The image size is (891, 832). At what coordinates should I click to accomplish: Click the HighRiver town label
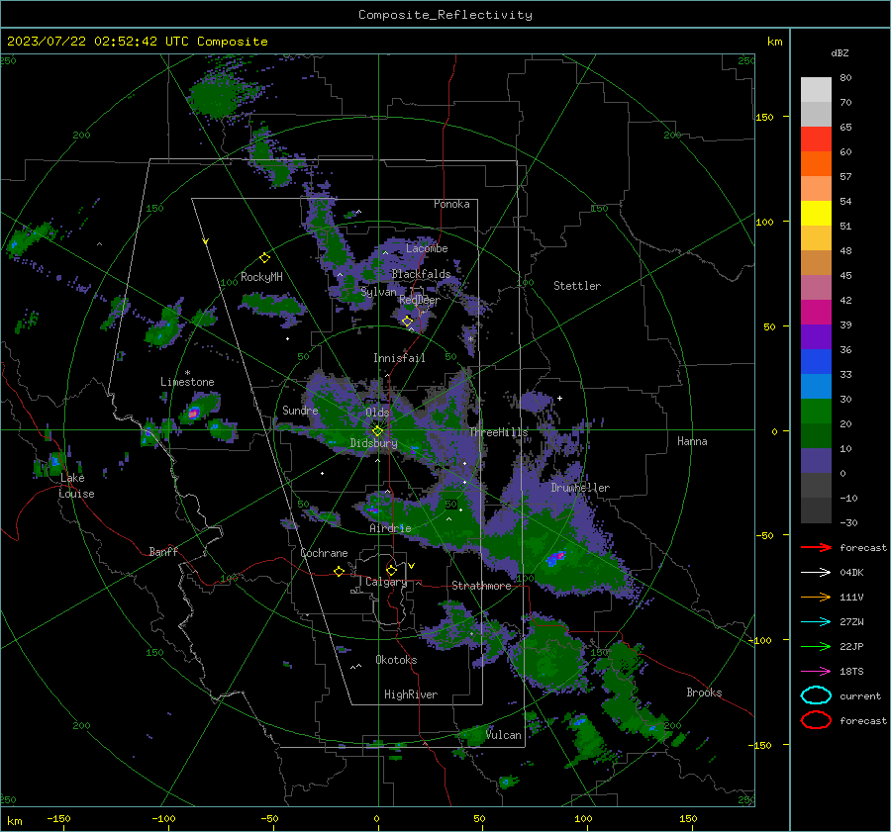[411, 694]
